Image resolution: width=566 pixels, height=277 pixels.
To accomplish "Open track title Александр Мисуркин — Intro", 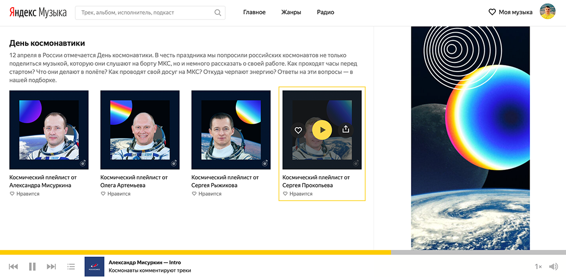I will coord(145,263).
